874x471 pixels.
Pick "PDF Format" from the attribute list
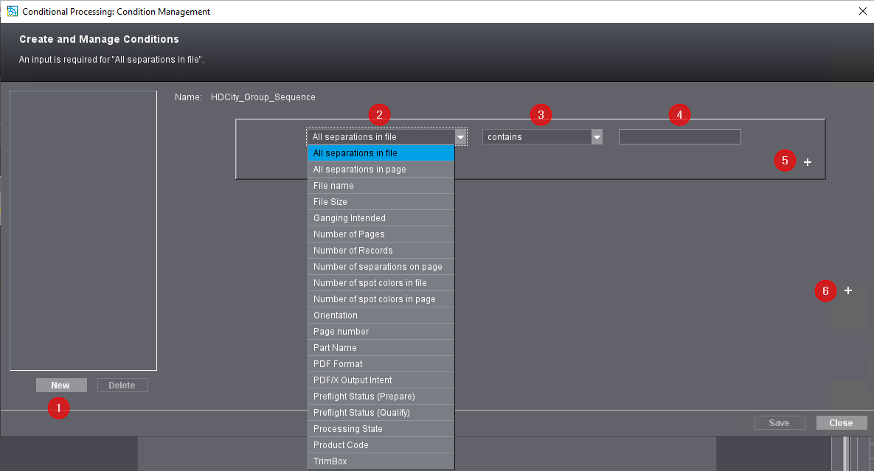pos(337,363)
